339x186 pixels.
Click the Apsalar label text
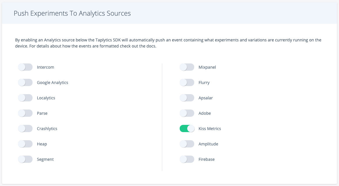(206, 98)
